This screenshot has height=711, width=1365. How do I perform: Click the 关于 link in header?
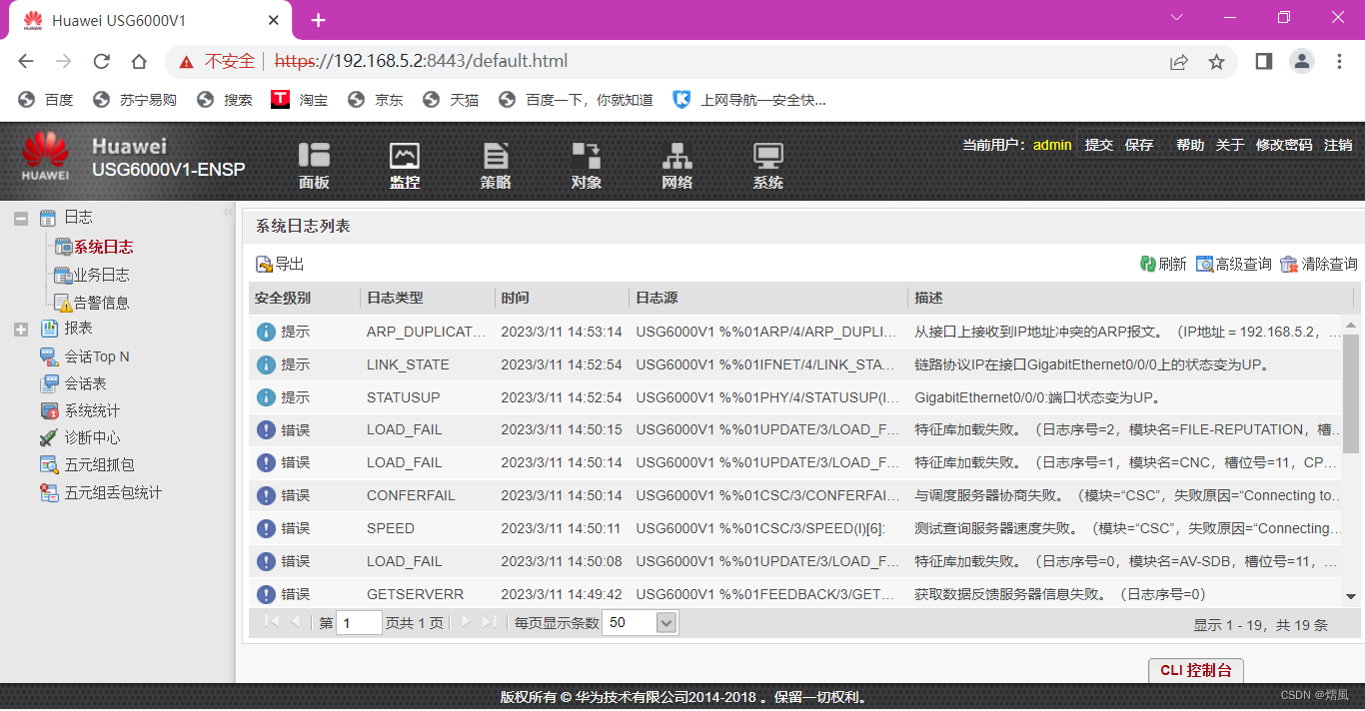[1230, 145]
